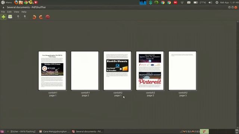Open the Edit menu

point(9,12)
